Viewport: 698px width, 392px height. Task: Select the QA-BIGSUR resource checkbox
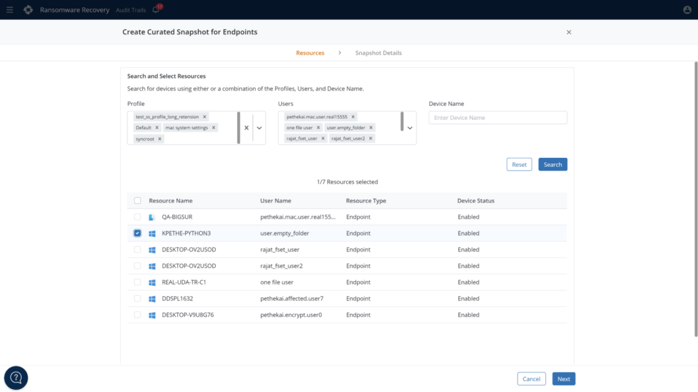click(137, 217)
